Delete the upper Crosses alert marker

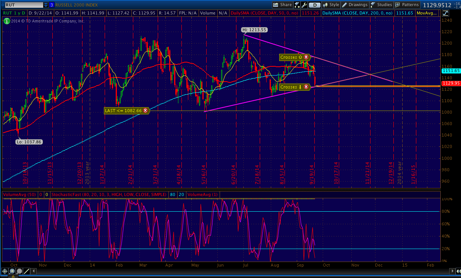306,57
